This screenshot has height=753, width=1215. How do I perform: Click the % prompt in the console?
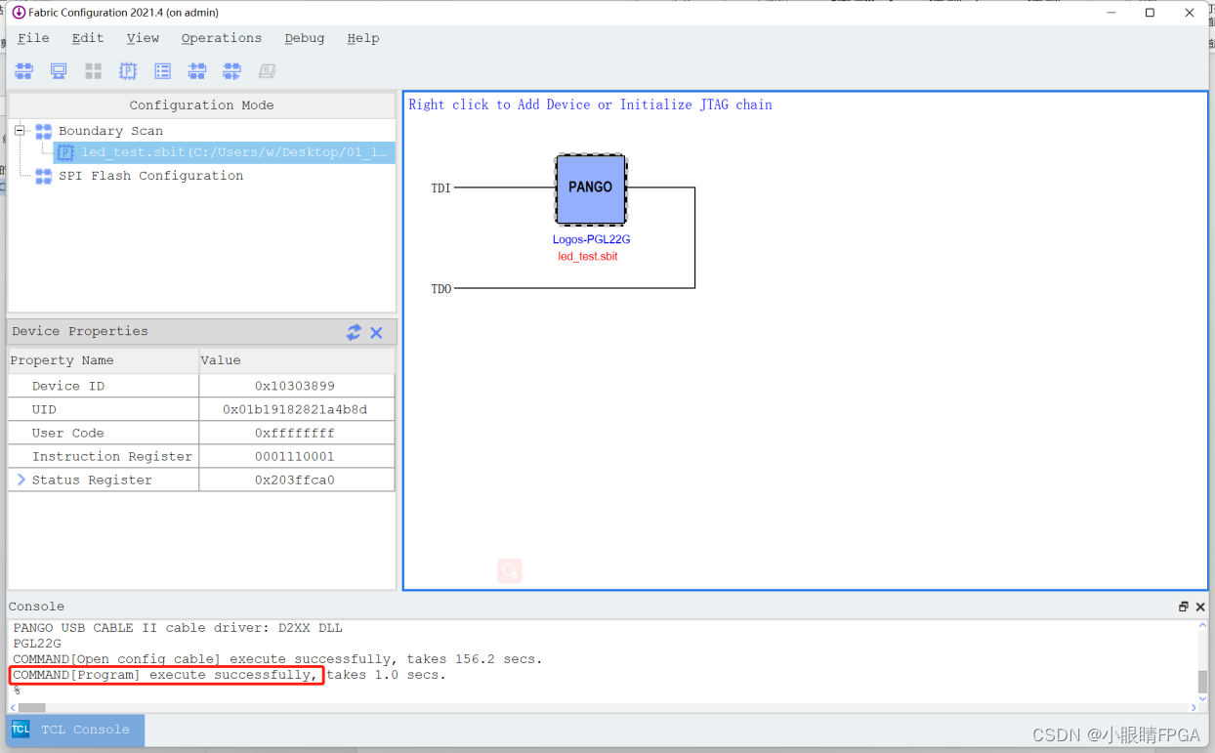[17, 690]
